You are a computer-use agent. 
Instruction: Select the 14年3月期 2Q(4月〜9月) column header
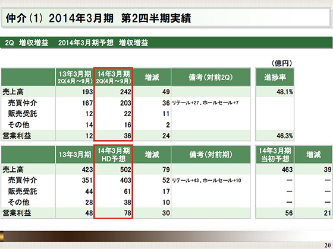[x=113, y=77]
